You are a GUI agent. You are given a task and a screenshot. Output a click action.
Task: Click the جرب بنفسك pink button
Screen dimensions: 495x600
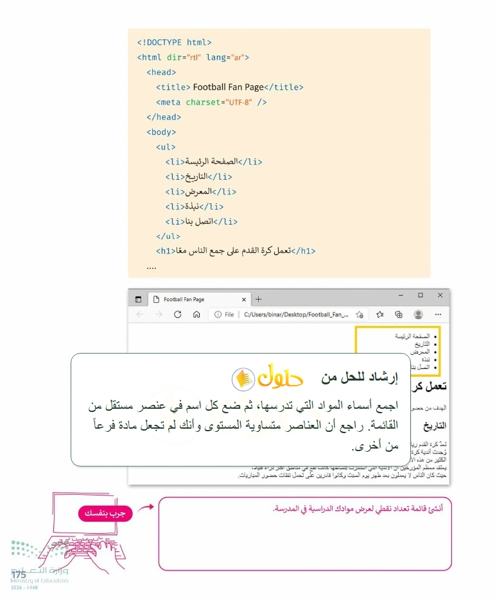click(x=105, y=513)
